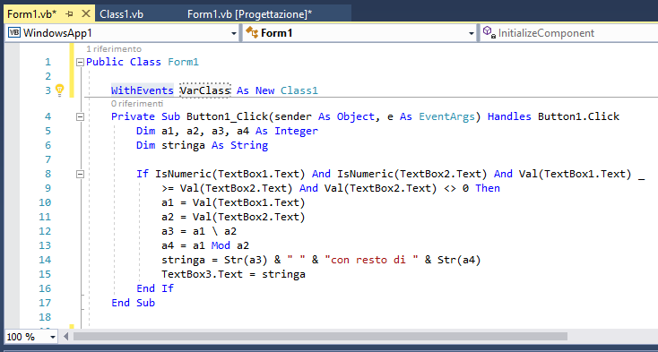Click 'Dim stringa As String' line

pyautogui.click(x=203, y=145)
